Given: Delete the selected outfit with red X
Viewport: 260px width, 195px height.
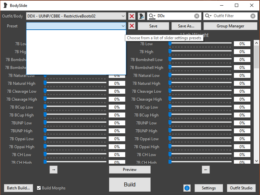Looking at the screenshot, I should [x=132, y=16].
